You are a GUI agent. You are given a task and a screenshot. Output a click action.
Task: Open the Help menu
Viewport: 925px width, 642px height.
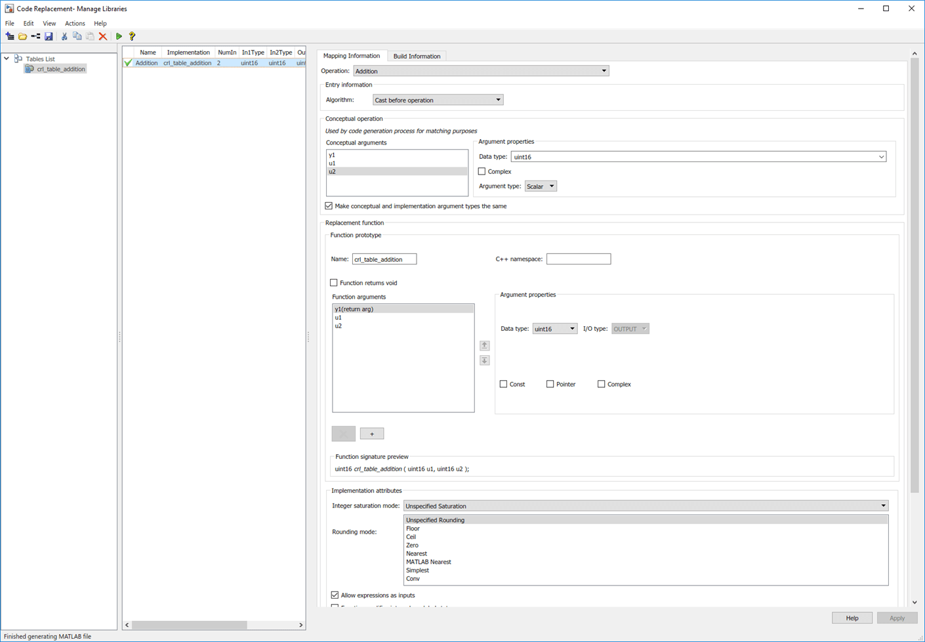tap(100, 24)
